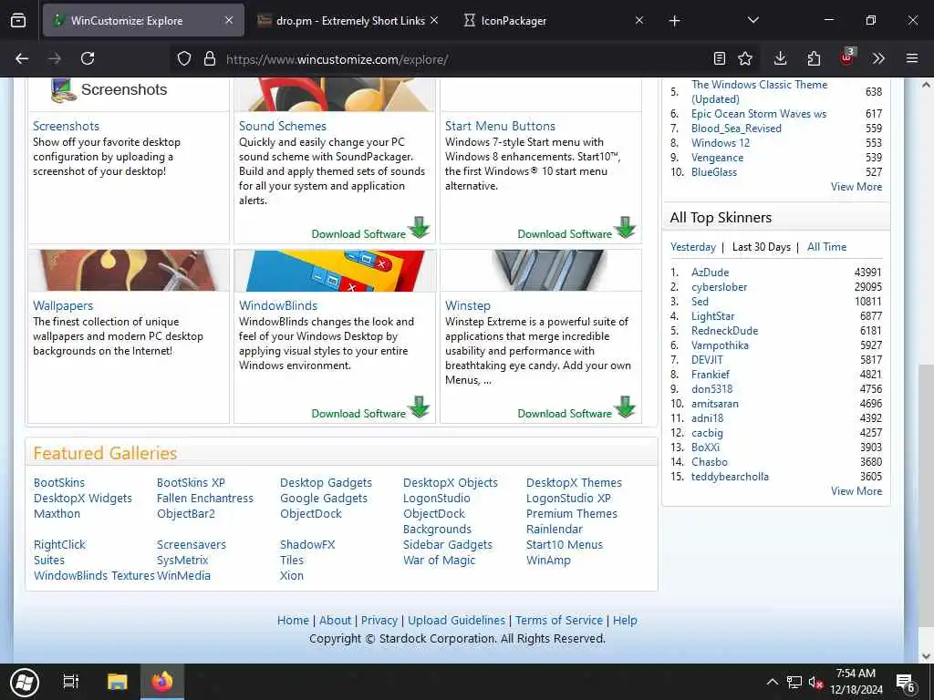Click green download arrow under WindowBlinds
This screenshot has height=700, width=934.
click(x=420, y=407)
